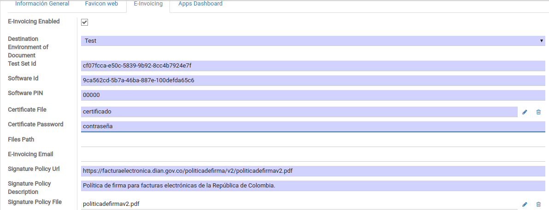Screen dimensions: 549x210
Task: Remove politicadefirmav2.pdf with the trash icon
Action: click(538, 204)
